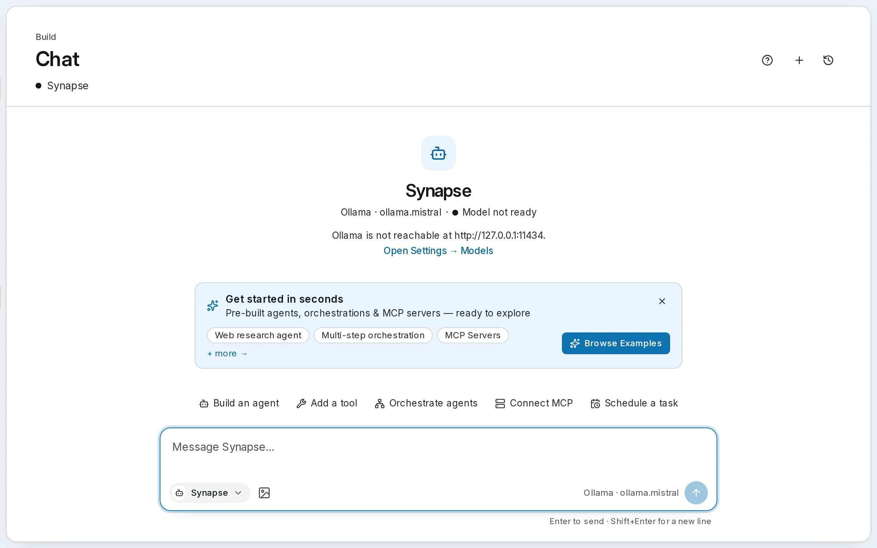Choose Build an agent suggestion
Viewport: 877px width, 548px height.
tap(239, 403)
